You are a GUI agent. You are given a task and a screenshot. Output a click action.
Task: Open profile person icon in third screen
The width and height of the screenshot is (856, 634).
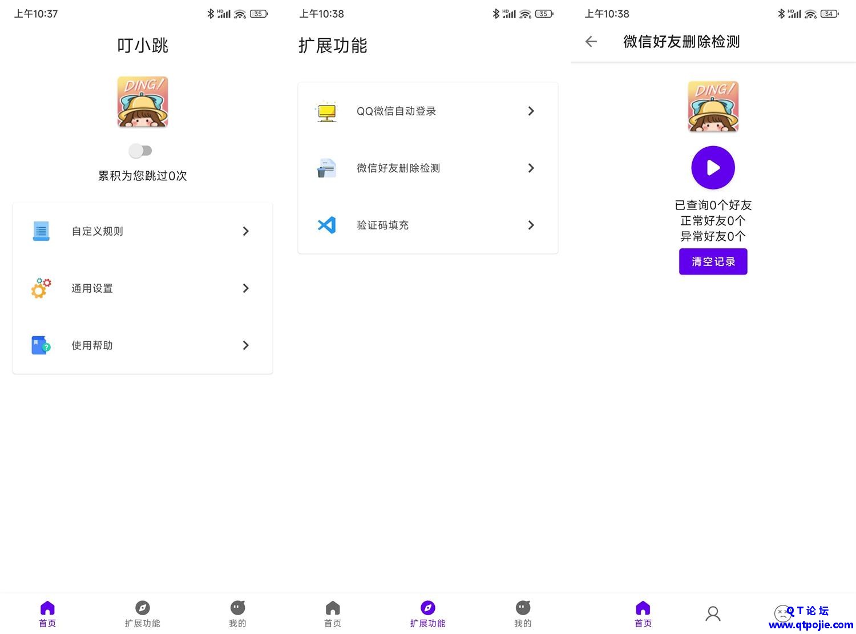[x=713, y=614]
